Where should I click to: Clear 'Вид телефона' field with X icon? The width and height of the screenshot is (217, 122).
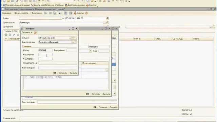point(76,42)
